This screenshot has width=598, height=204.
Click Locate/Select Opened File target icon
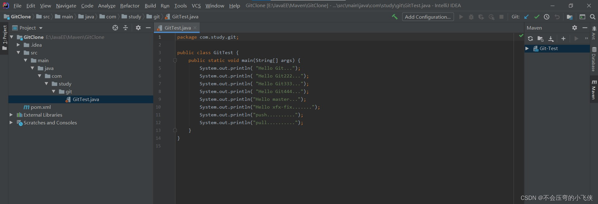(115, 28)
